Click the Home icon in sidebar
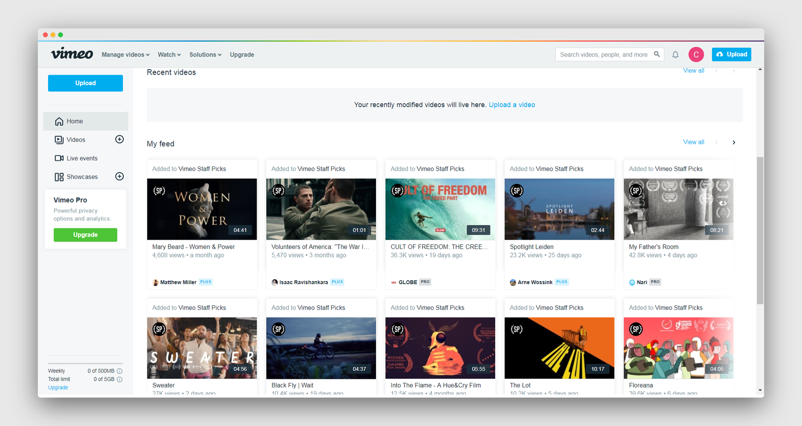 (x=59, y=121)
